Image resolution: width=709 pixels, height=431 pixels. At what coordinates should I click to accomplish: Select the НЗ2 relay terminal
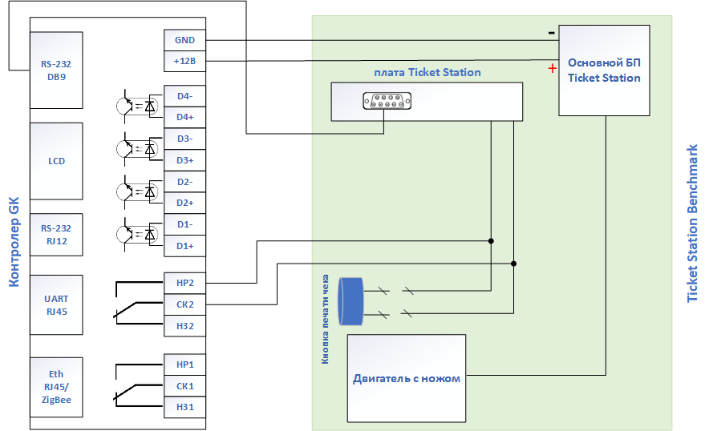(184, 326)
